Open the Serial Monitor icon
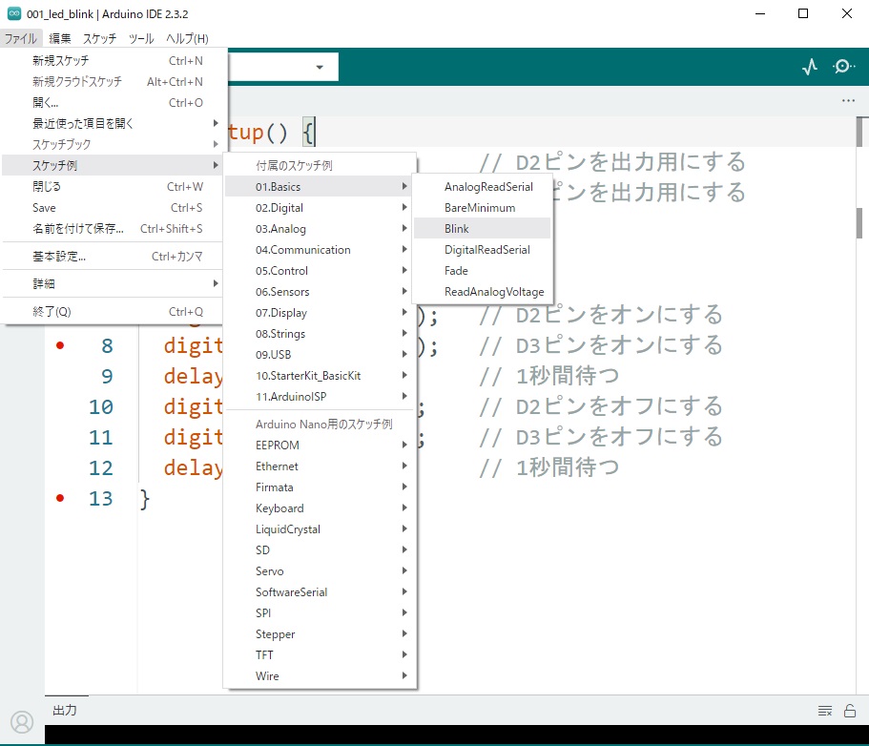 coord(843,67)
